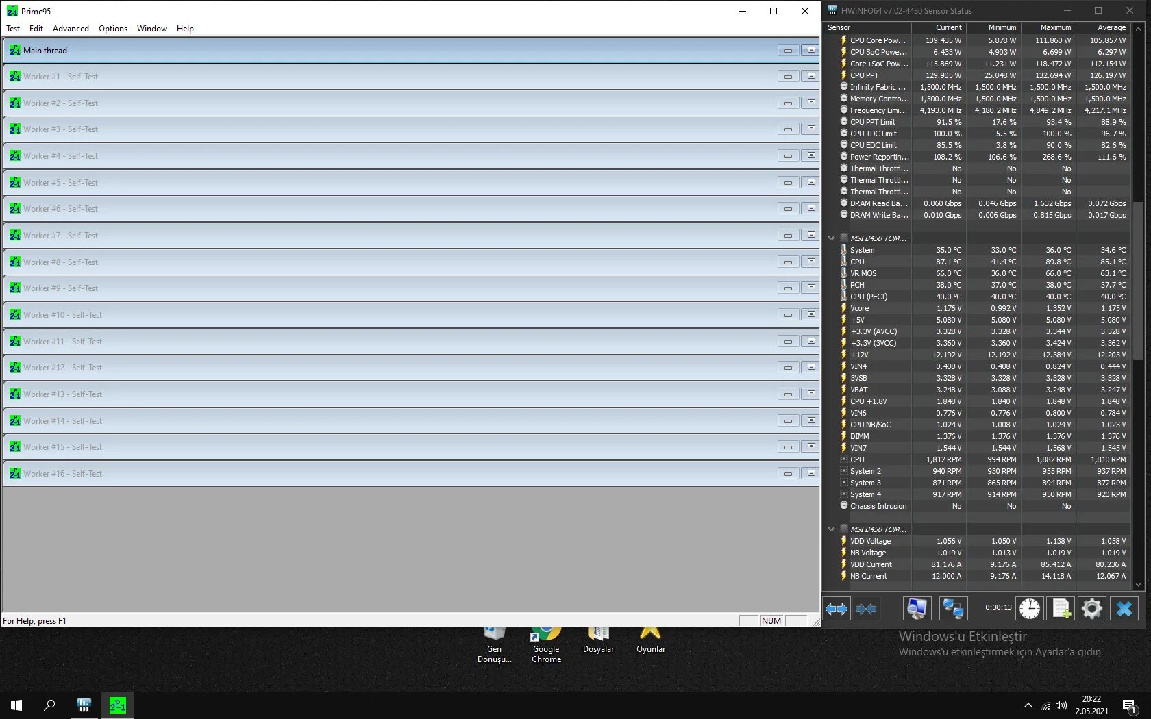1151x719 pixels.
Task: Click the Current column header
Action: 939,27
